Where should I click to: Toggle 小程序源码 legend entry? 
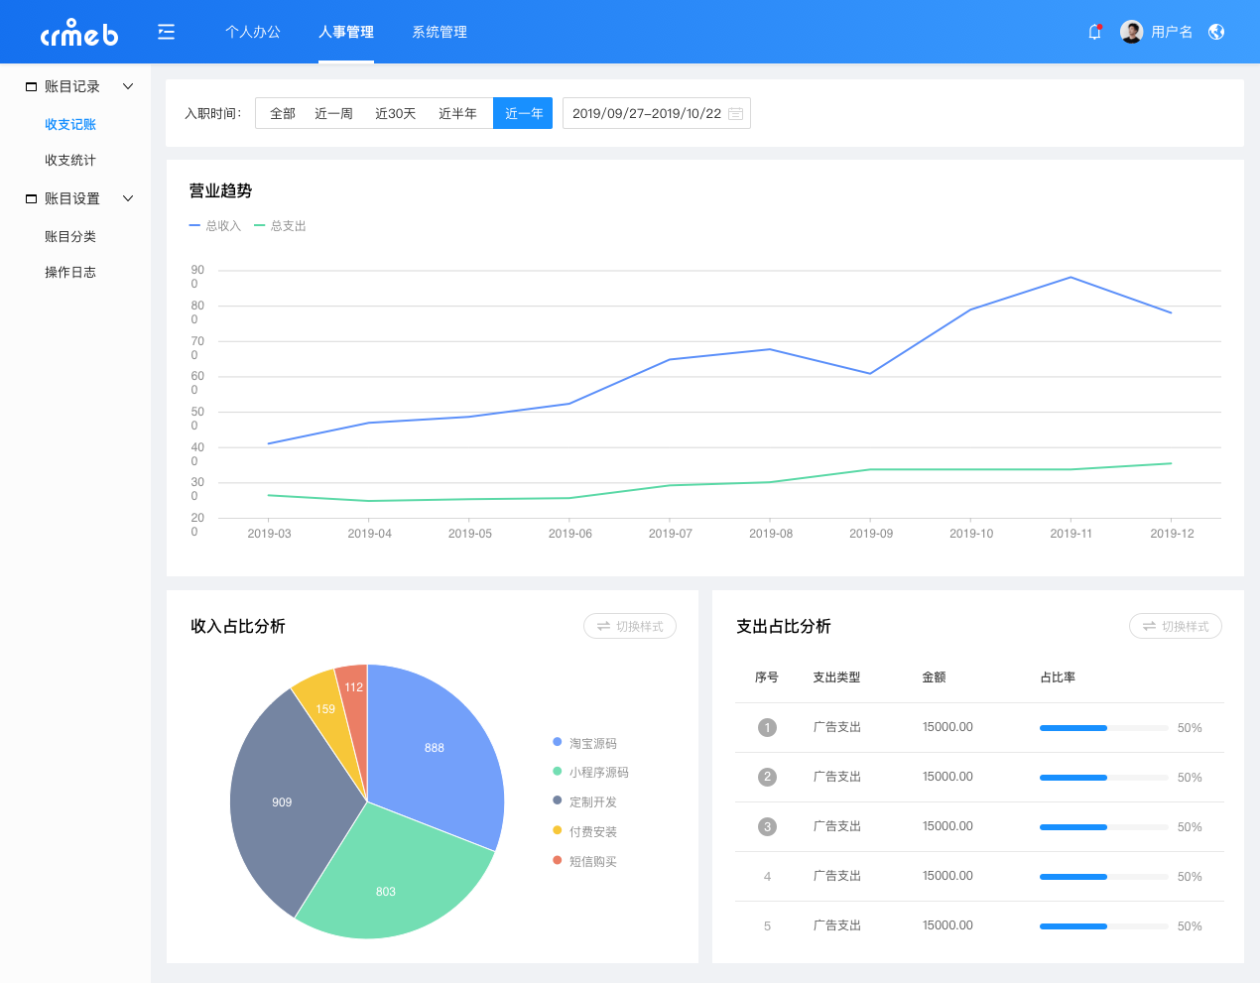(591, 773)
